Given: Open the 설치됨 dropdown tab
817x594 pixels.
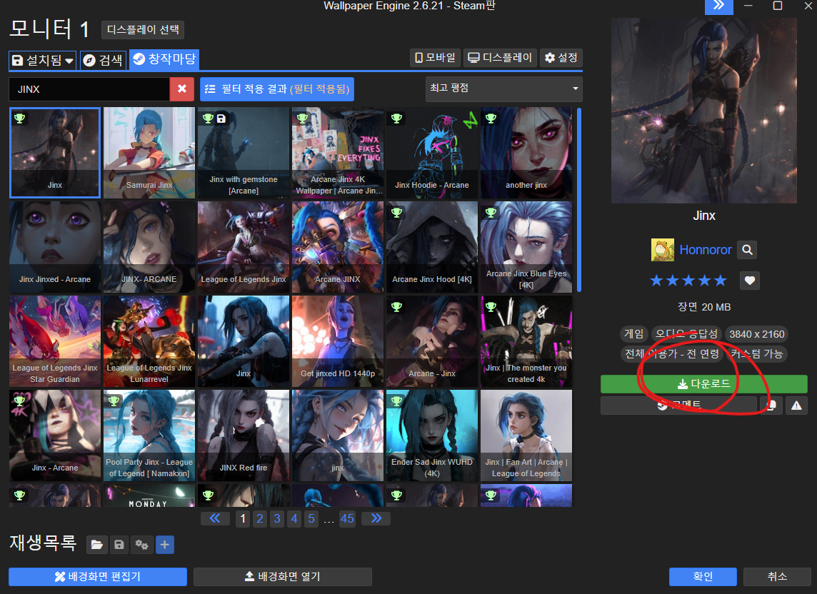Looking at the screenshot, I should [x=43, y=61].
